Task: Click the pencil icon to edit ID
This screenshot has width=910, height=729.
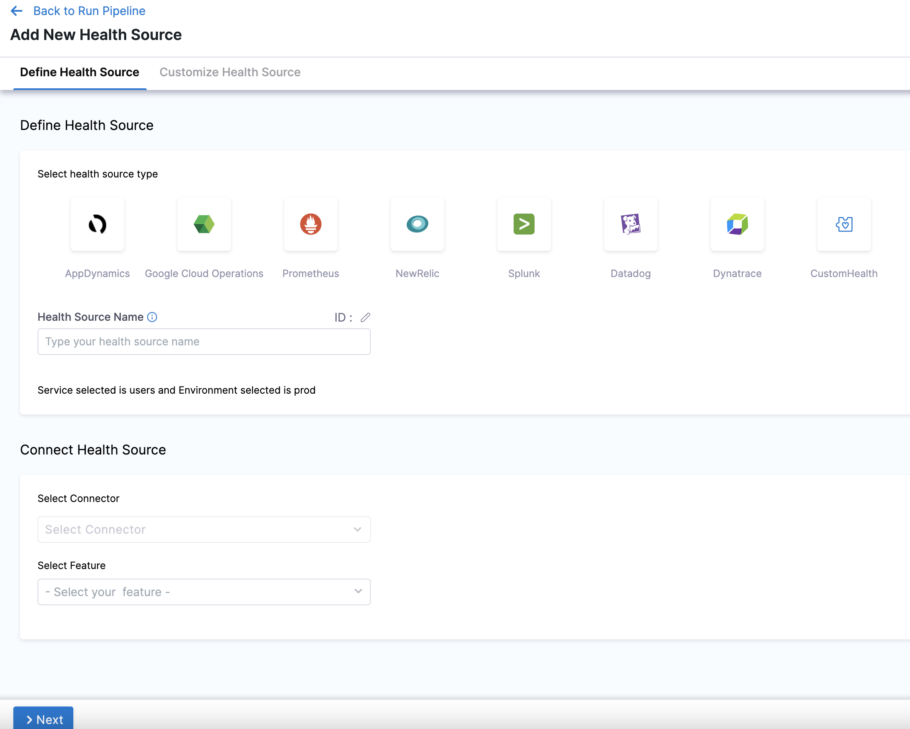Action: 365,317
